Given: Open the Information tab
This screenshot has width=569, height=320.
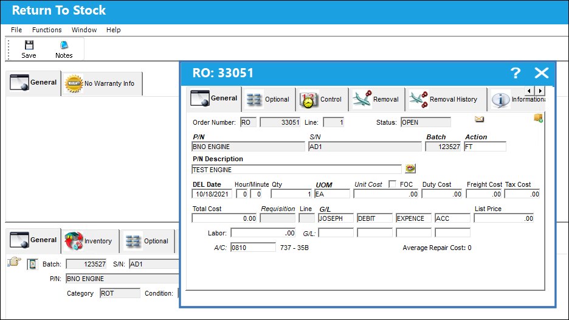Looking at the screenshot, I should (517, 99).
